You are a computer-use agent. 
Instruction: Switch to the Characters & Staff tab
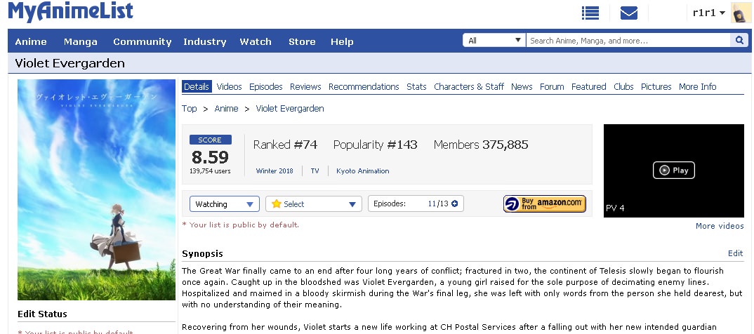pyautogui.click(x=469, y=86)
